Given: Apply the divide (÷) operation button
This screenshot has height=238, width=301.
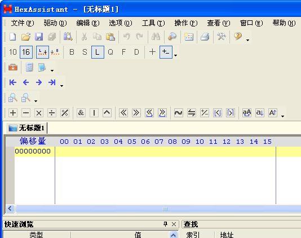Looking at the screenshot, I should pos(52,113).
